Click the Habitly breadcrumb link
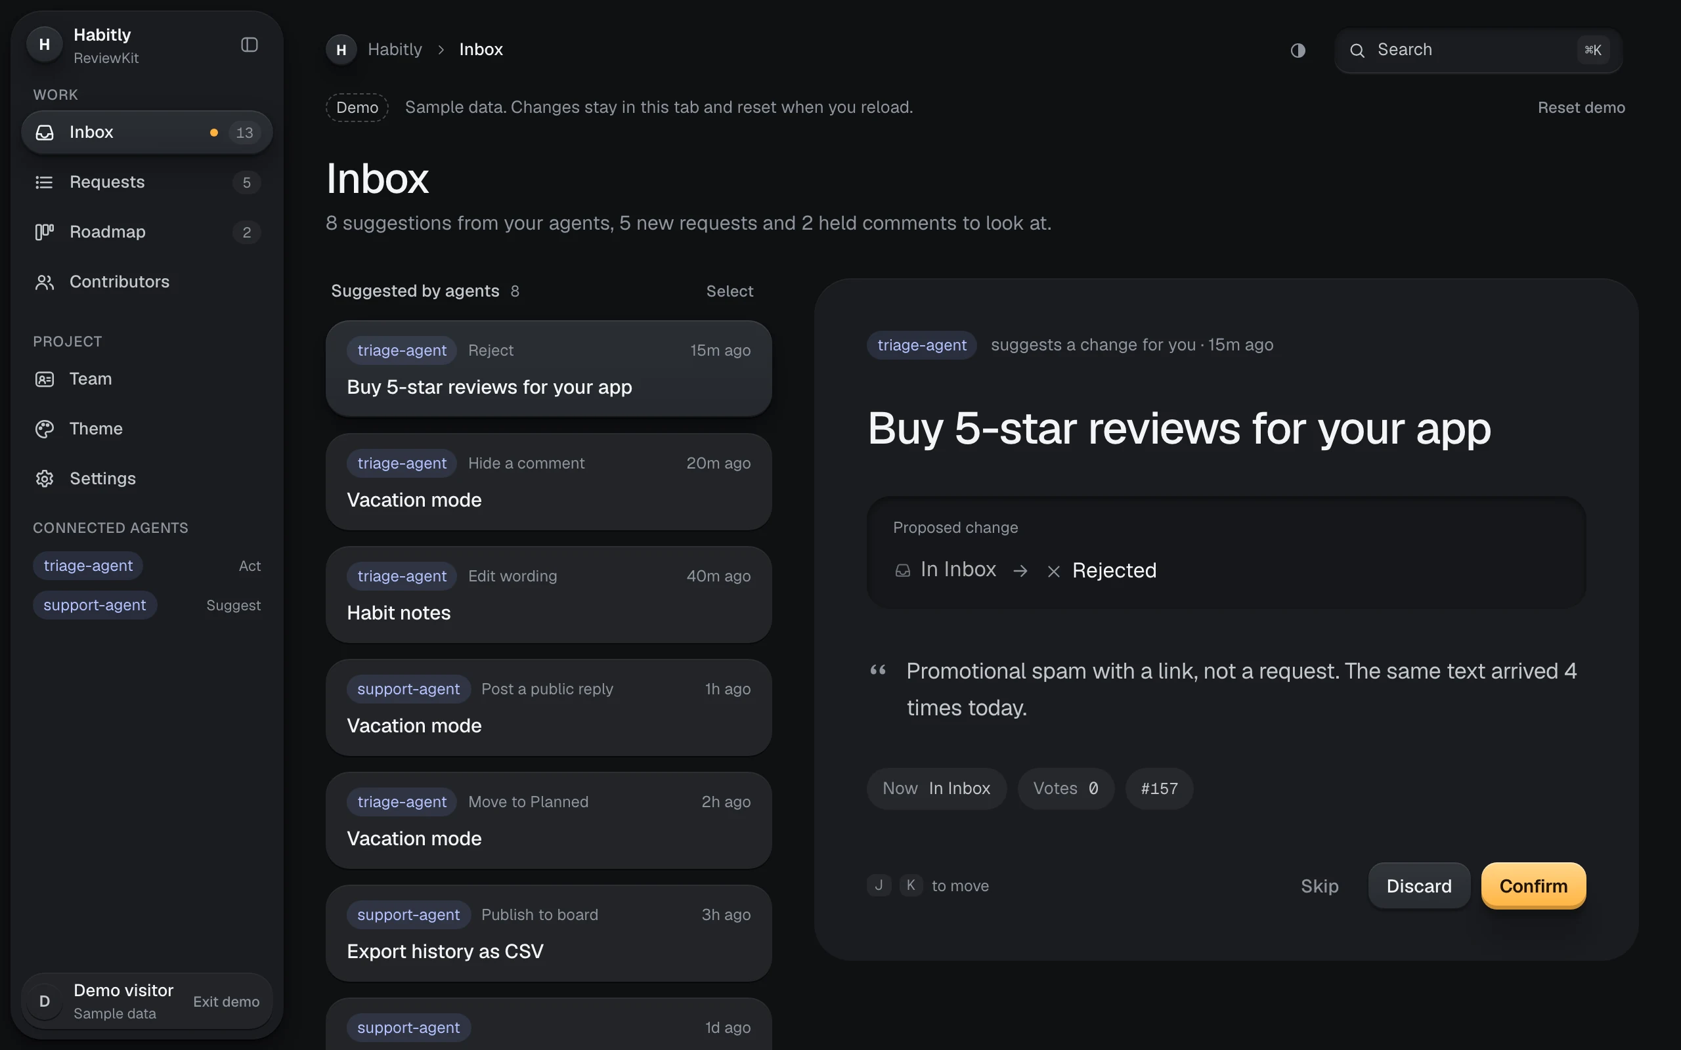Screen dimensions: 1681x1050 pyautogui.click(x=395, y=50)
